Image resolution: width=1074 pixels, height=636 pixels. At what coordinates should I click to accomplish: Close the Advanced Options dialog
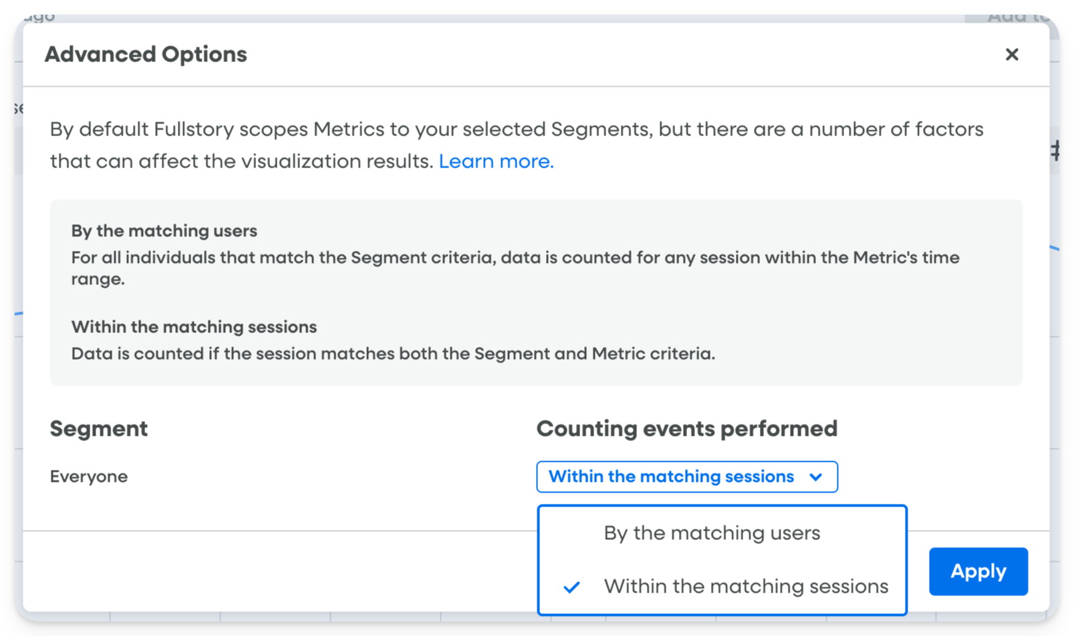click(x=1012, y=55)
